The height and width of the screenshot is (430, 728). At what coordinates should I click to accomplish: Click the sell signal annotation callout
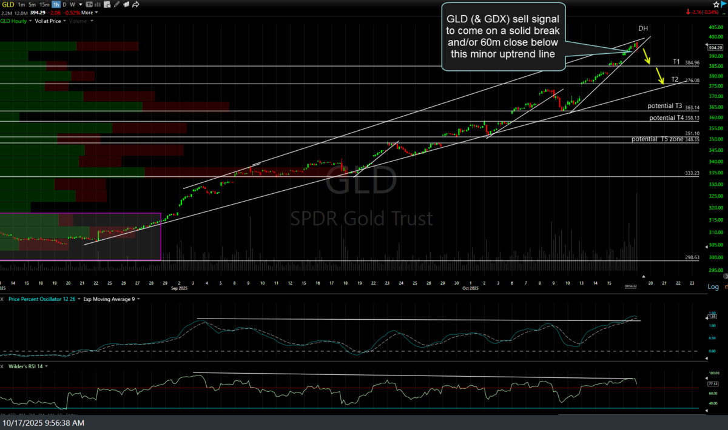pyautogui.click(x=503, y=38)
